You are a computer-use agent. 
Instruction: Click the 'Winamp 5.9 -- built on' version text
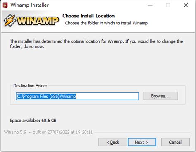point(48,132)
